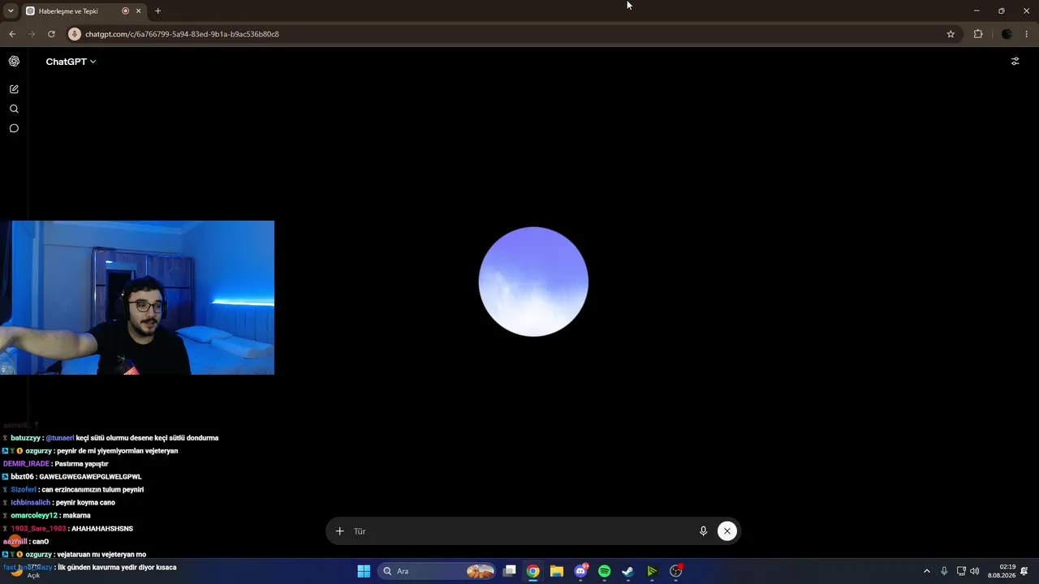
Task: Close the Haberleşme ve Tepki tab
Action: coord(139,11)
